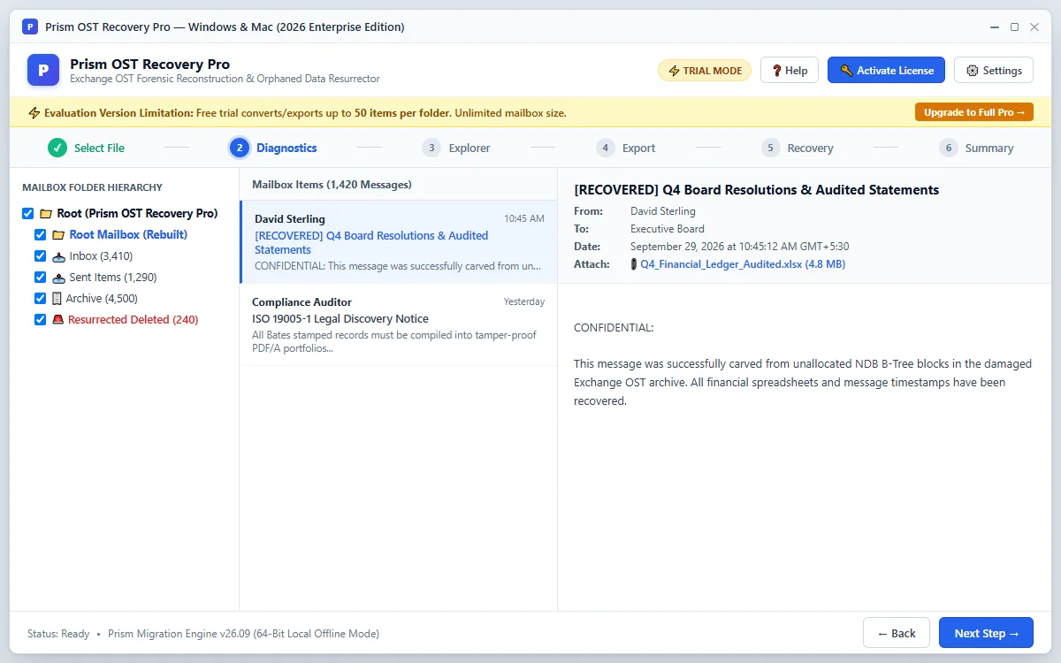
Task: Click Activate License button
Action: tap(886, 71)
